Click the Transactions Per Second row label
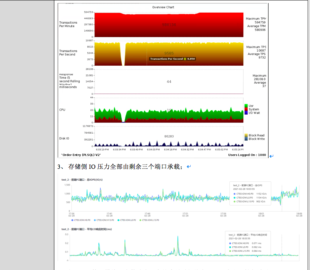 click(68, 53)
